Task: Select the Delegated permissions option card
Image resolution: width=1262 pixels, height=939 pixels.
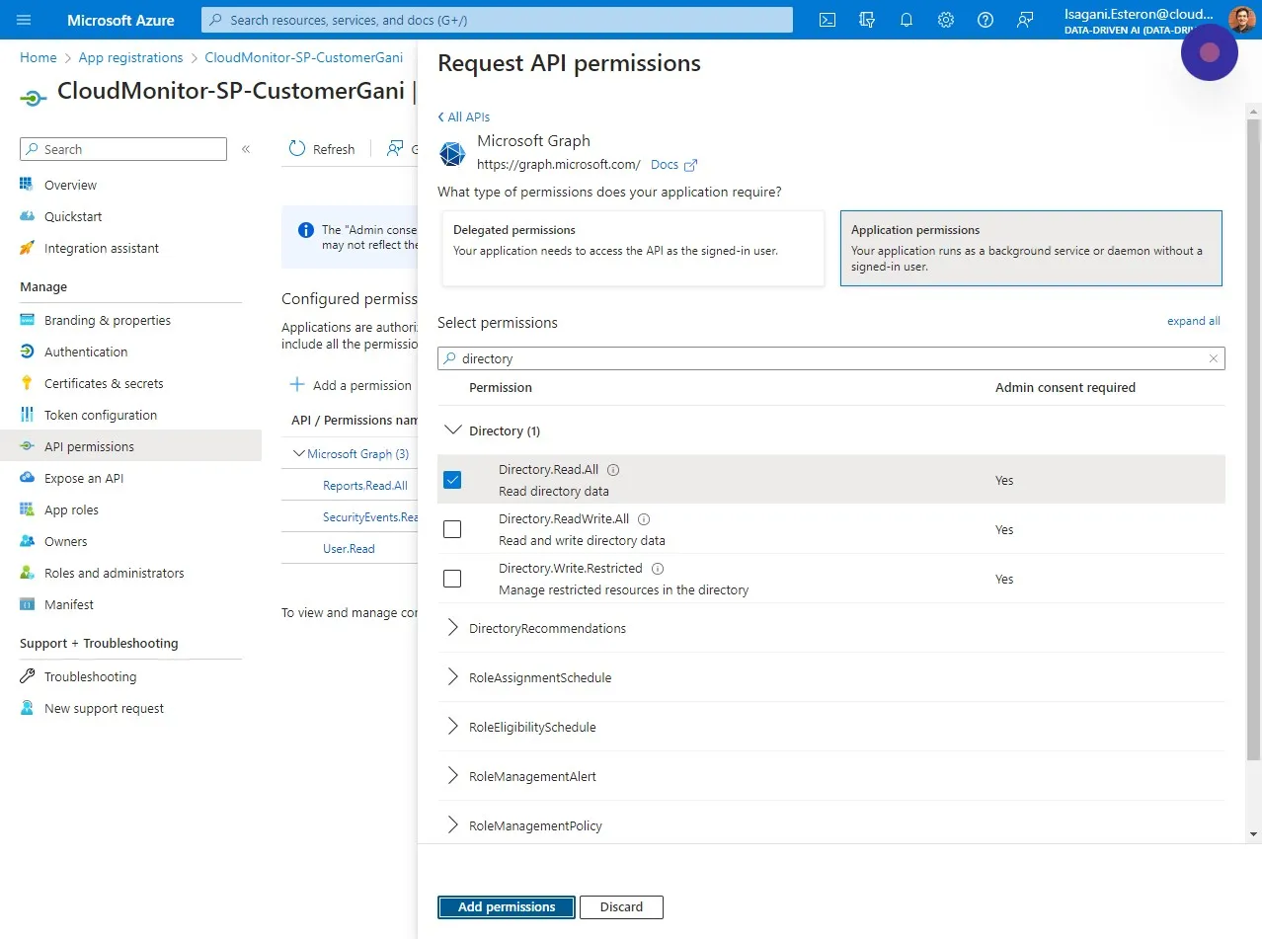Action: tap(633, 248)
